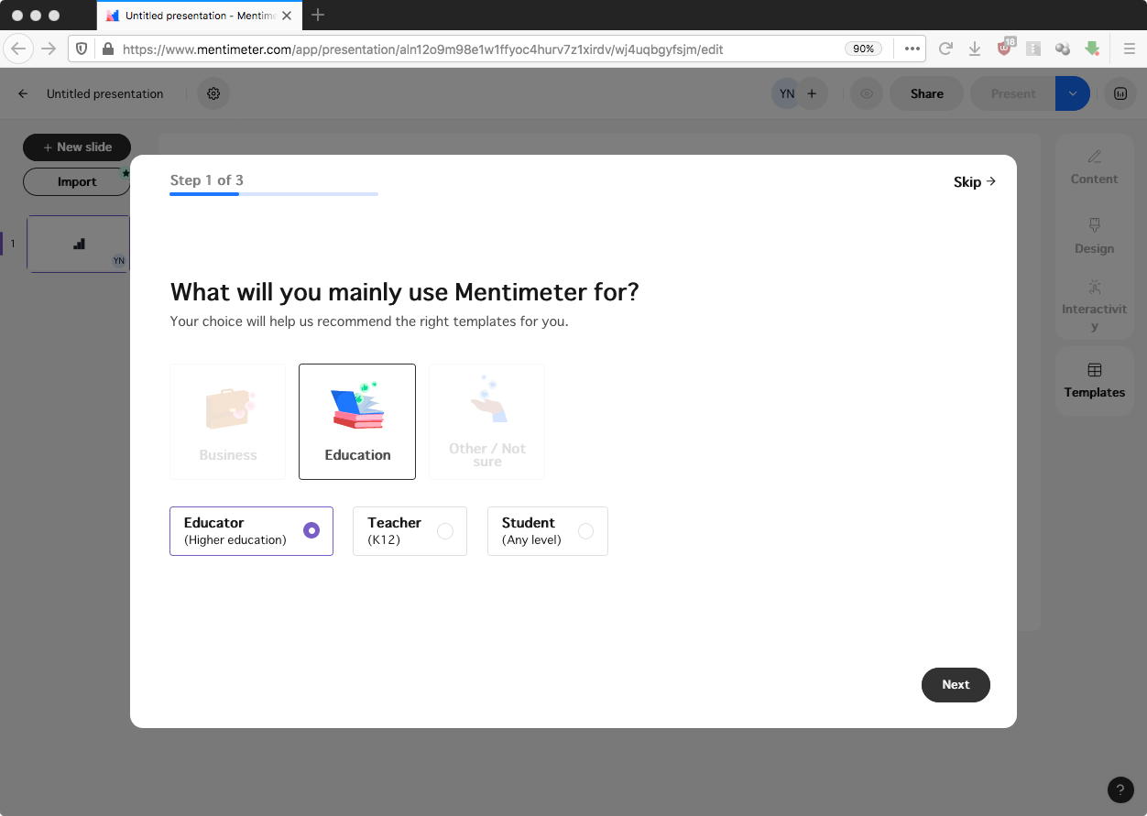Select Teacher (K12) radio option

[x=410, y=531]
